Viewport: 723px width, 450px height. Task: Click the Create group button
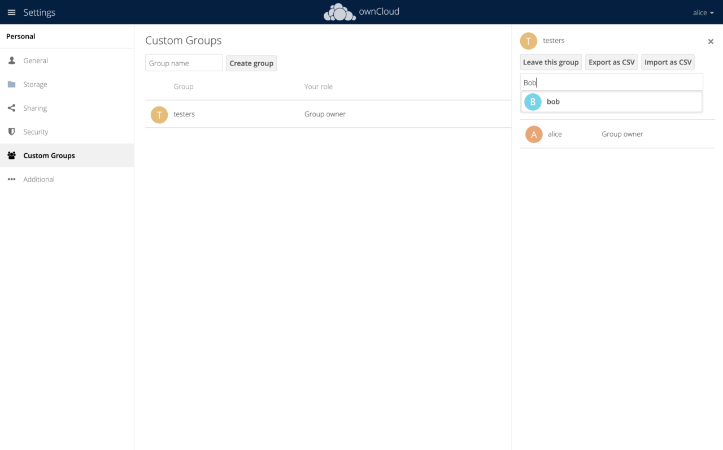[x=251, y=63]
